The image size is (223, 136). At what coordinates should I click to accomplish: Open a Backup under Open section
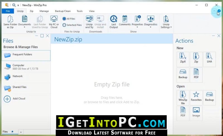[210, 98]
